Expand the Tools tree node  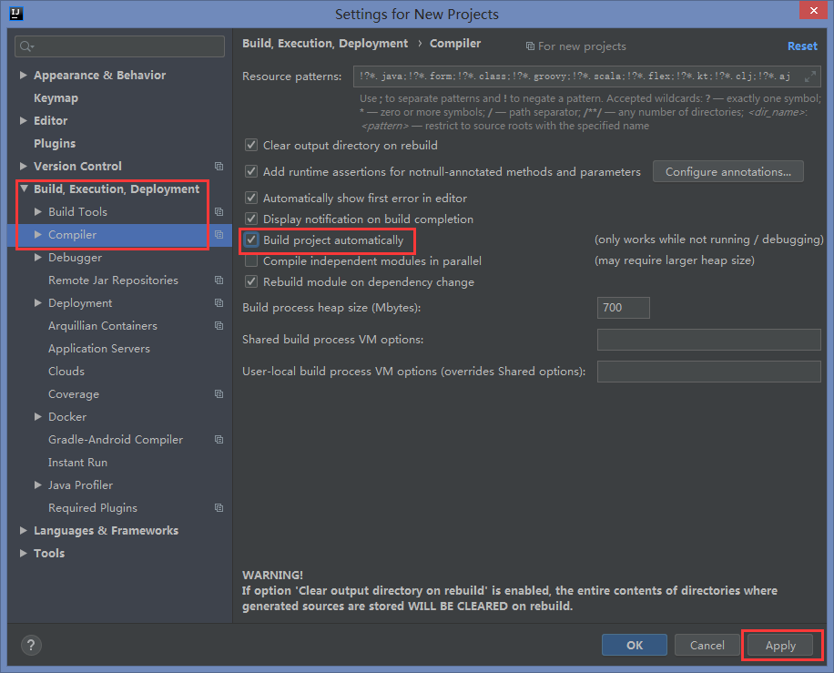coord(23,553)
